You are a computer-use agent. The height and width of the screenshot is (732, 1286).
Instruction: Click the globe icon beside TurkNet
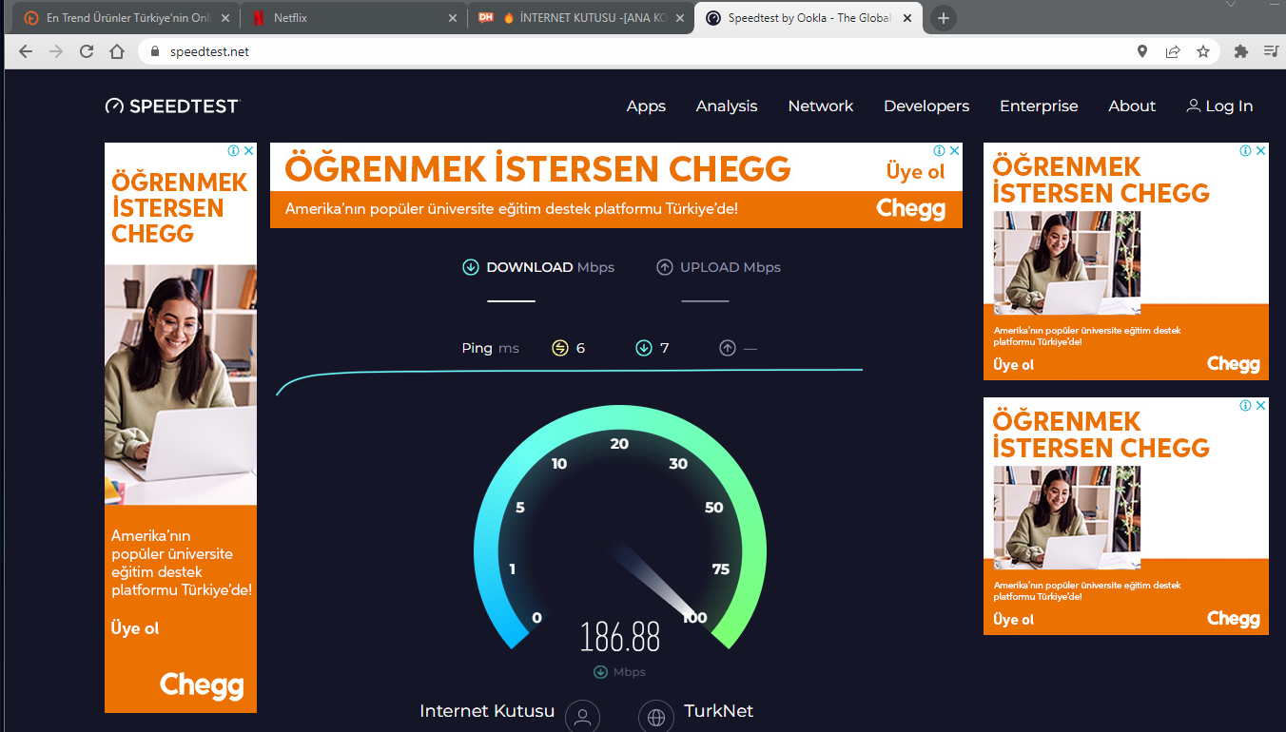coord(655,716)
